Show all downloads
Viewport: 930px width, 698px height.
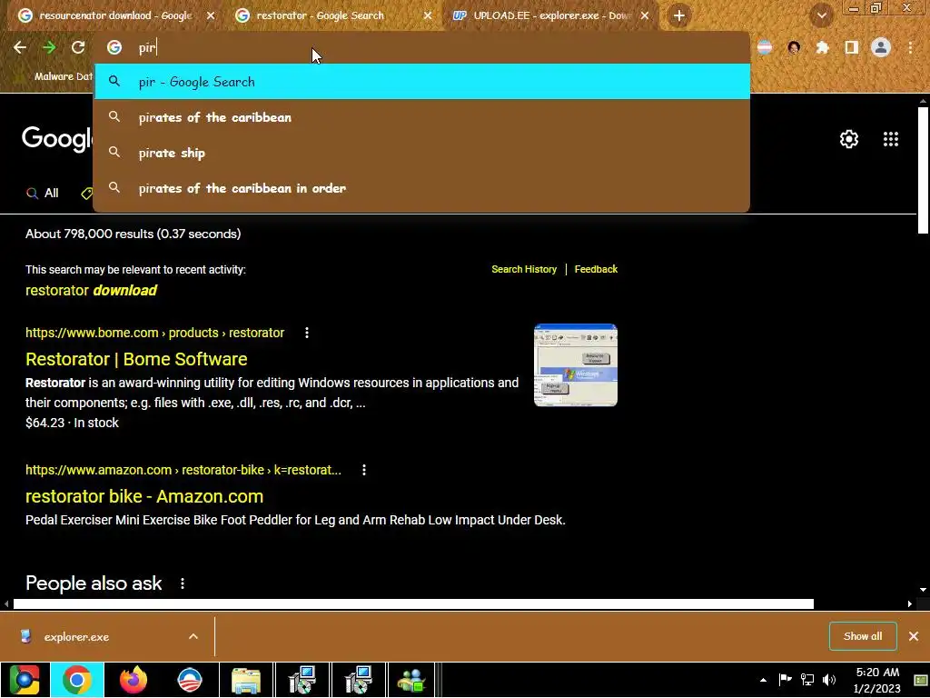pos(863,636)
